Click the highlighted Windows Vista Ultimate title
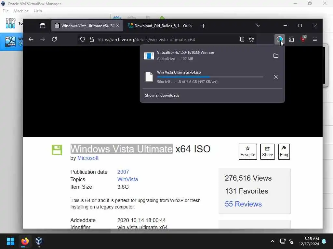Viewport: 333px width, 249px height. tap(122, 149)
